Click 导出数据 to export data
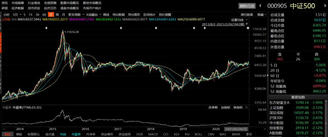Image resolution: width=328 pixels, height=137 pixels. [x=119, y=15]
